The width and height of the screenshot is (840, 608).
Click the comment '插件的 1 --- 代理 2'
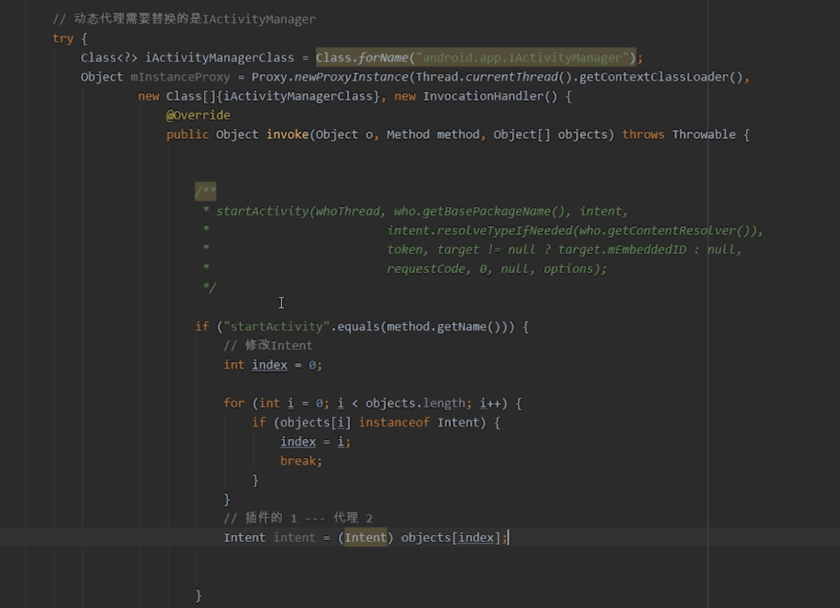[298, 518]
